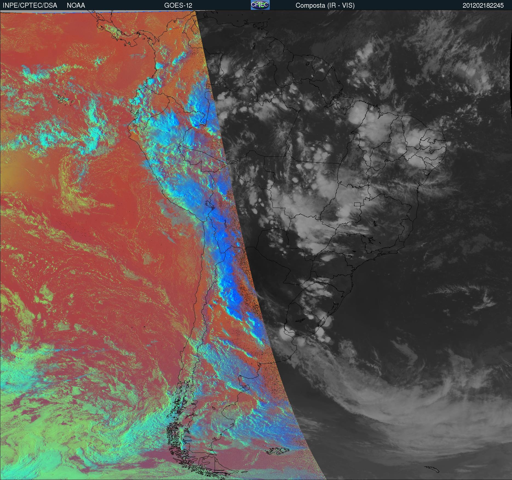
Task: Click the GOES-12 satellite label
Action: [x=178, y=5]
